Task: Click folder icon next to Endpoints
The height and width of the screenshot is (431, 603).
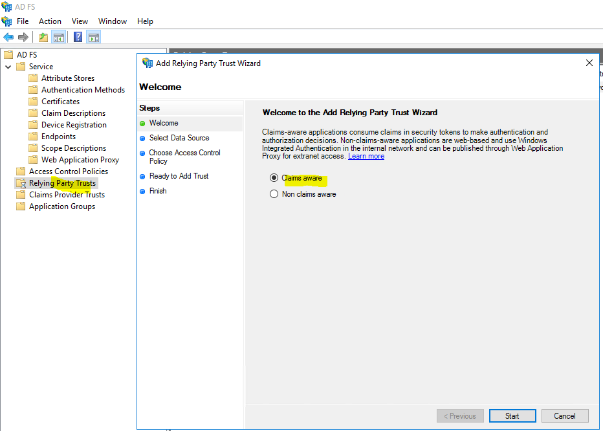Action: (34, 137)
